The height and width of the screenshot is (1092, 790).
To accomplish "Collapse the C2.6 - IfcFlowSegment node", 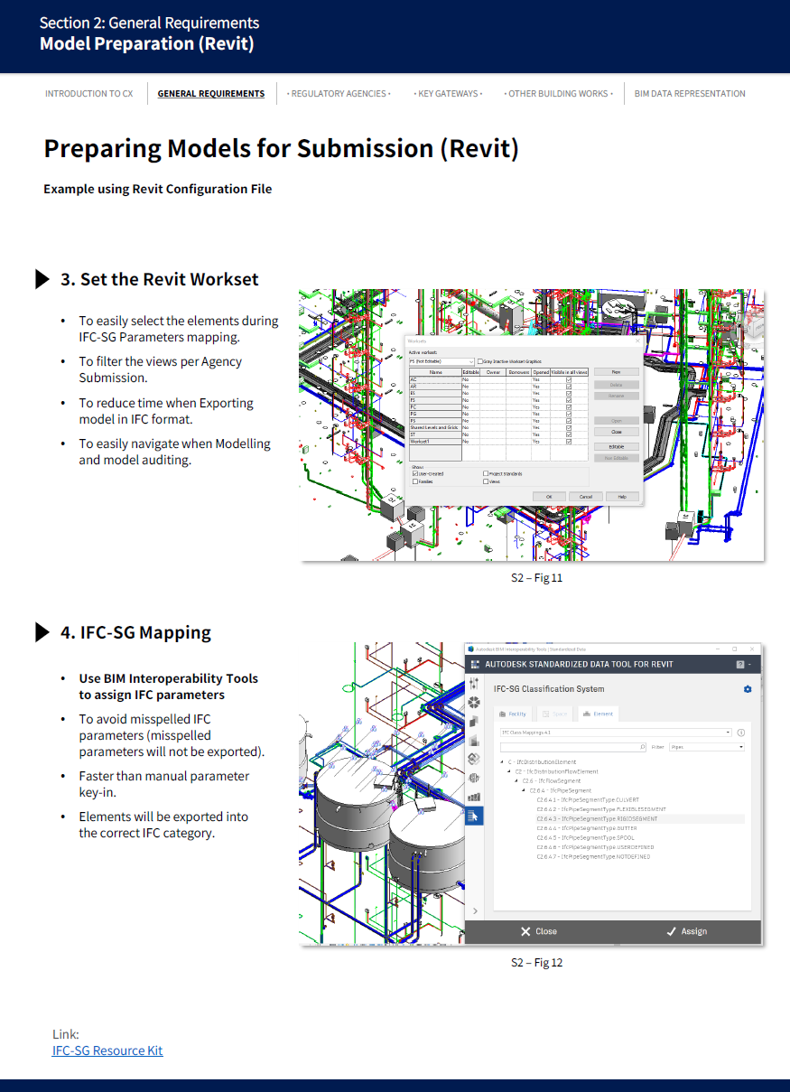I will point(516,780).
